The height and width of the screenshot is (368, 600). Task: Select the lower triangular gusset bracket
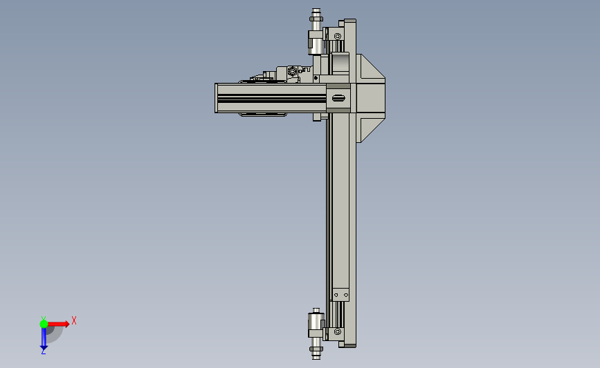(x=370, y=128)
